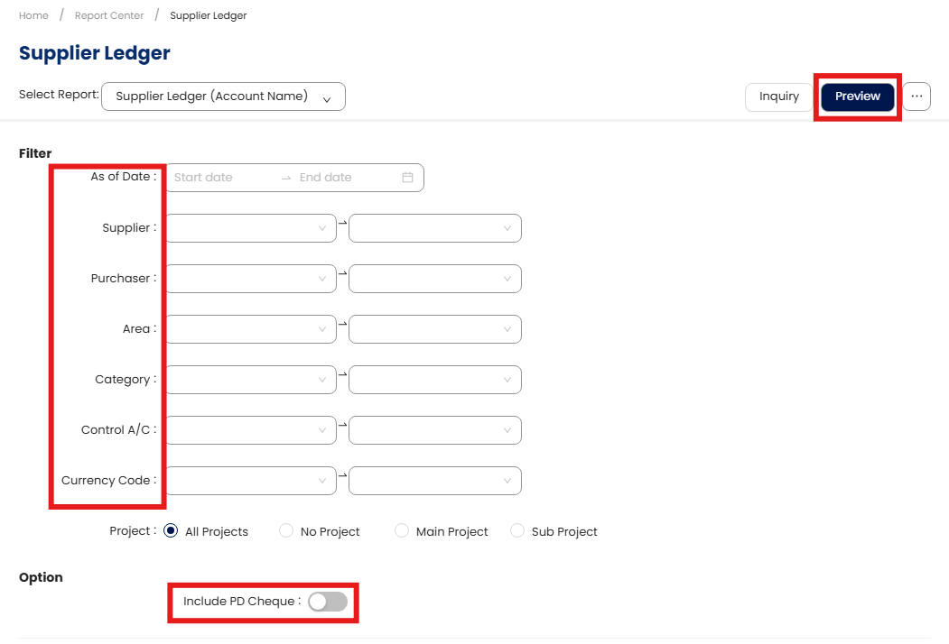Expand the Category from dropdown
This screenshot has width=949, height=644.
[250, 380]
